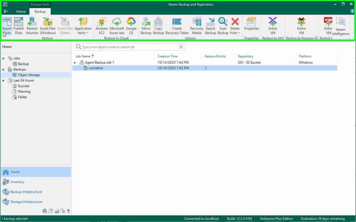The image size is (356, 222).
Task: Open the main hamburger menu
Action: [x=6, y=11]
